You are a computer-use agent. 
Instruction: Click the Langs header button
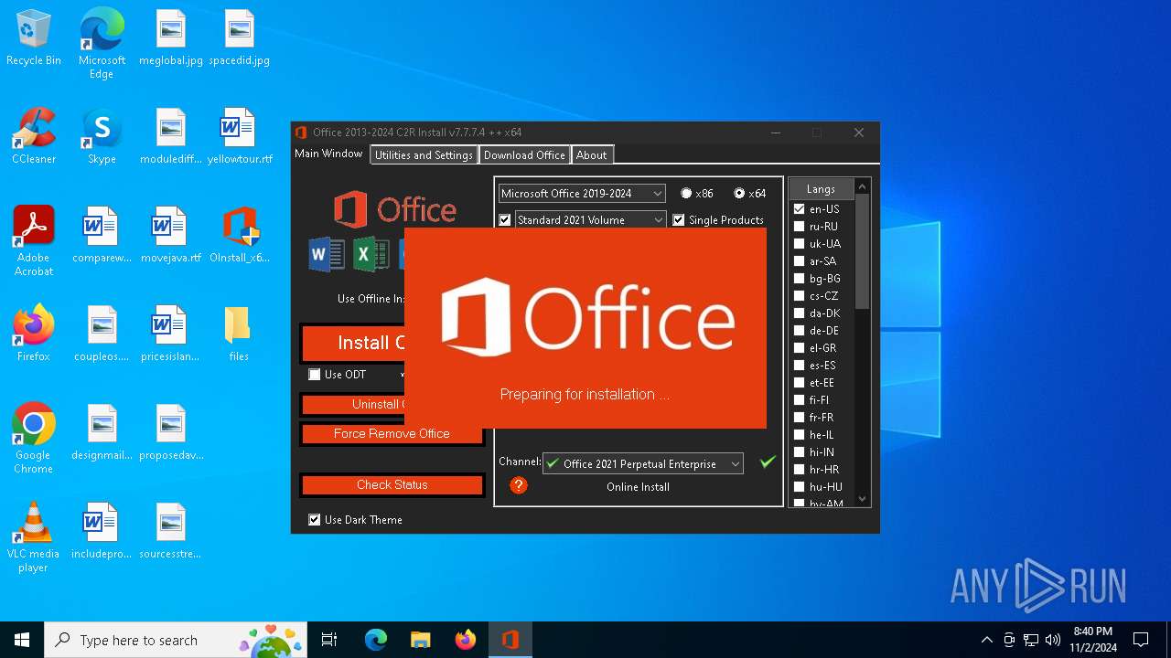click(x=821, y=188)
